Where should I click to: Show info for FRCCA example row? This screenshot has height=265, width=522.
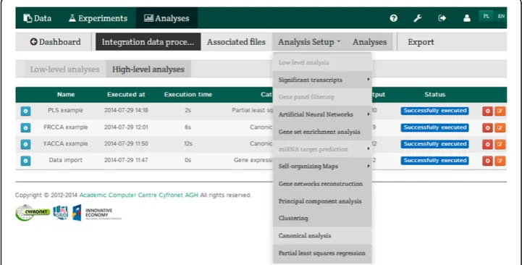tap(25, 127)
